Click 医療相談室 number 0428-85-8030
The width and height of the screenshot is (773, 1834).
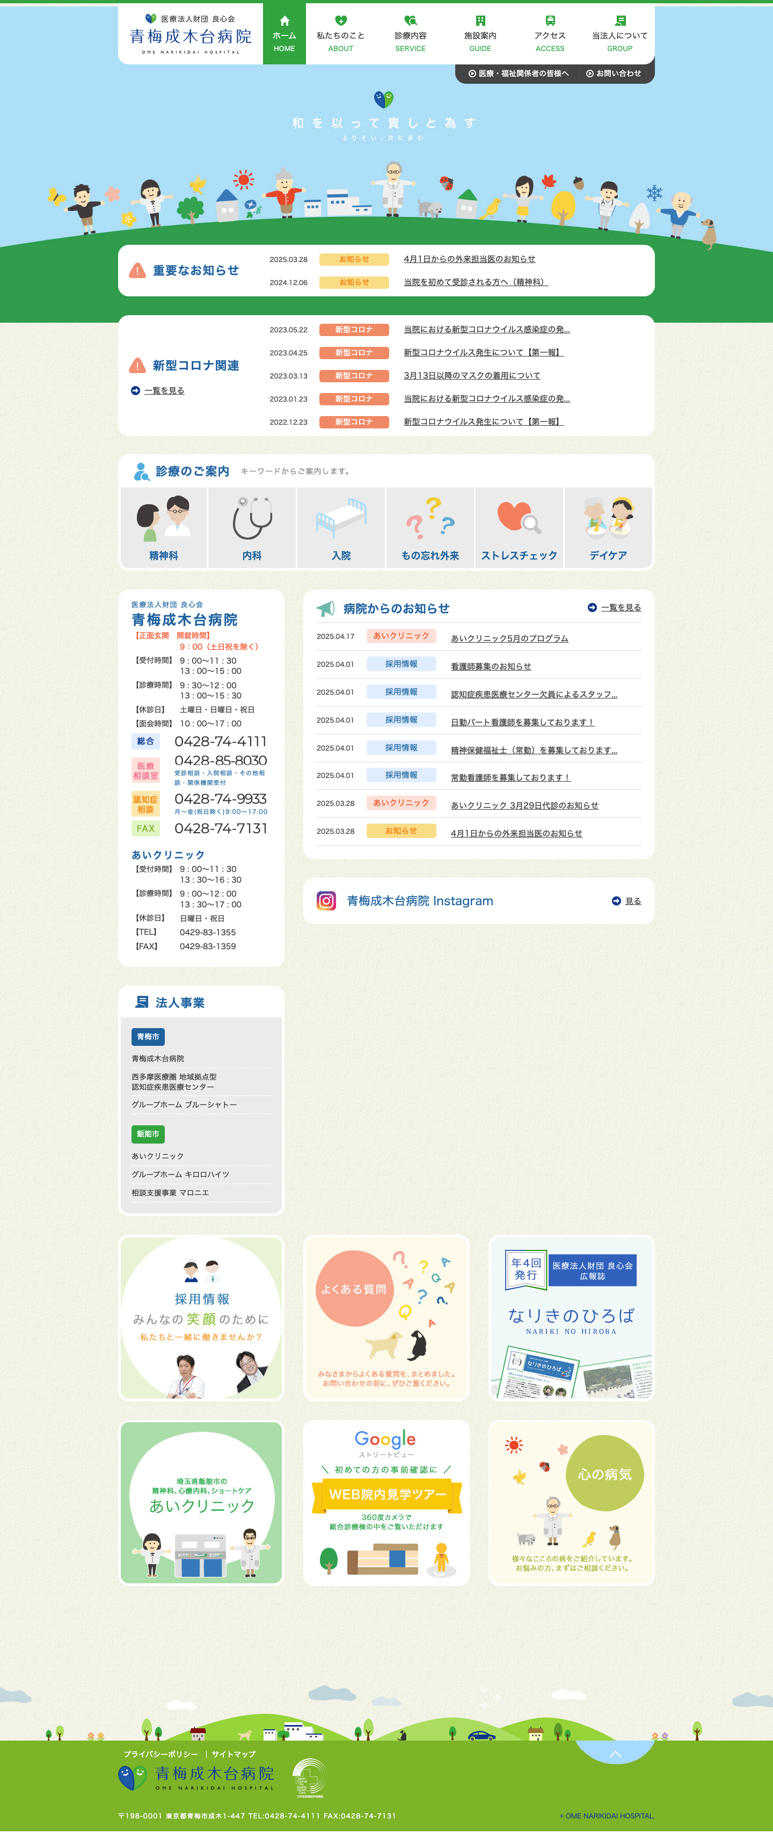(221, 761)
